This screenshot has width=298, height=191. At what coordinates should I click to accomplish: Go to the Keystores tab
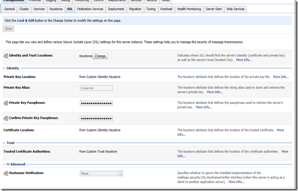tap(56, 9)
